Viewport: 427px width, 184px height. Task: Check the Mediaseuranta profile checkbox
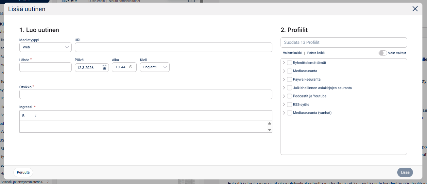(289, 71)
